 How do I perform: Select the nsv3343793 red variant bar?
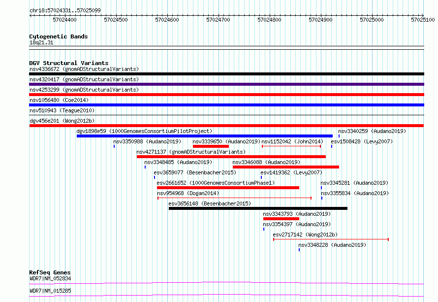(281, 219)
